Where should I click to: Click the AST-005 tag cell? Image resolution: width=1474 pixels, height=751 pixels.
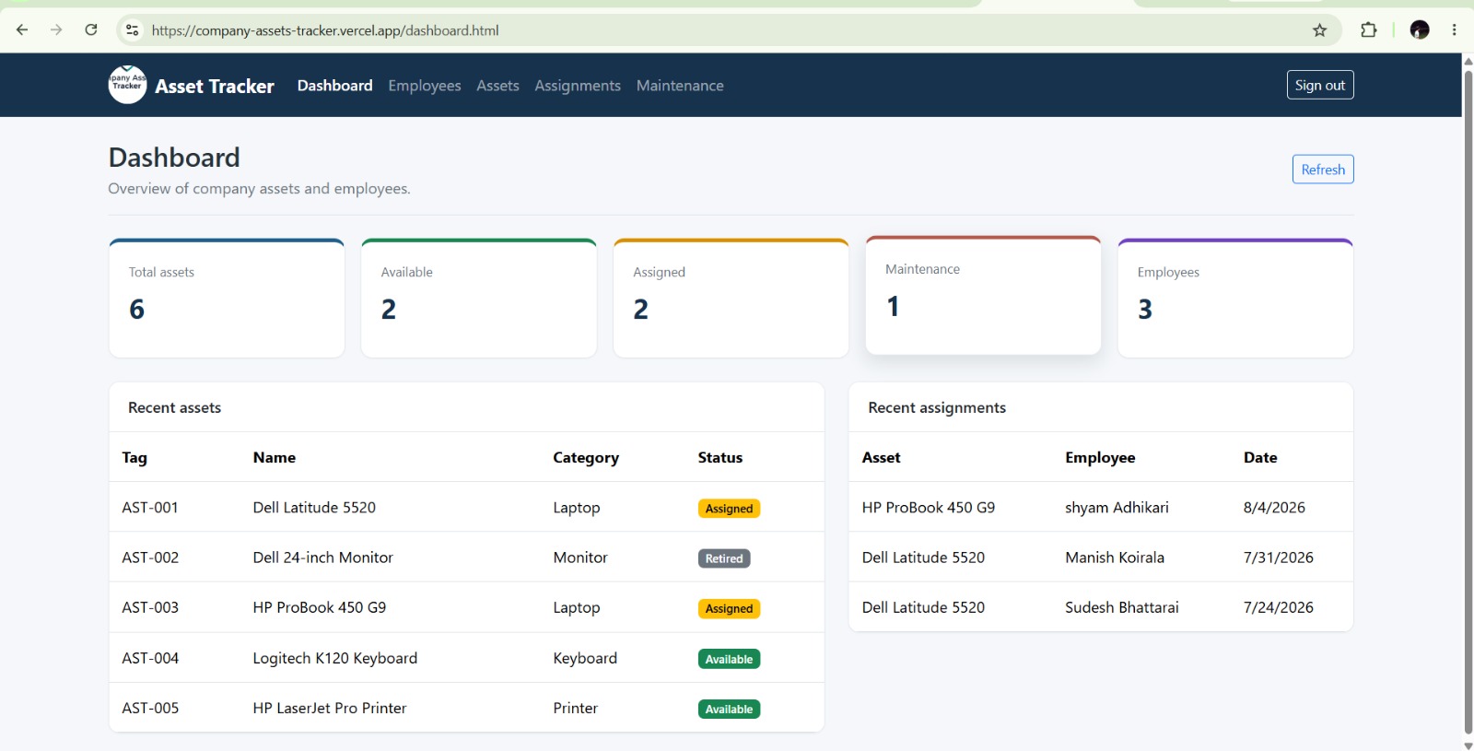point(150,709)
